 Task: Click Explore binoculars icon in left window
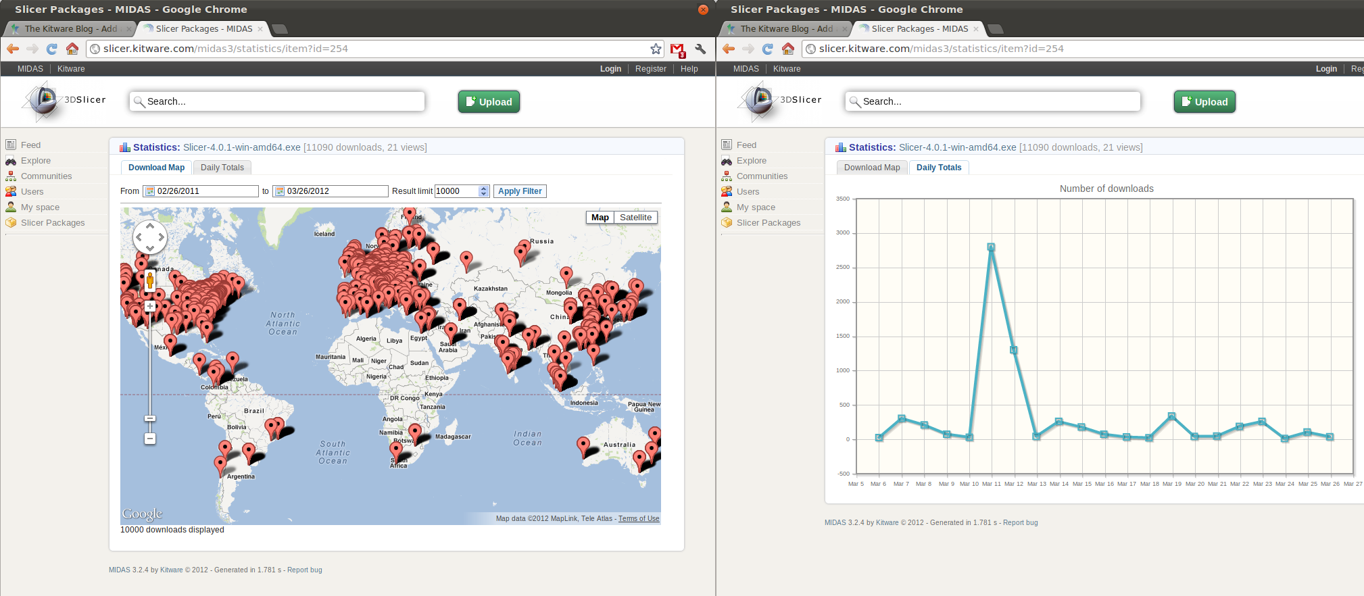click(11, 160)
